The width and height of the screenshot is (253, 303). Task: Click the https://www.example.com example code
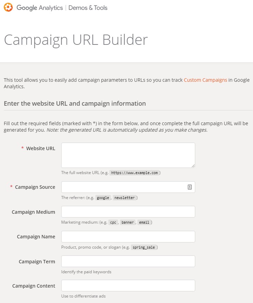pyautogui.click(x=134, y=173)
